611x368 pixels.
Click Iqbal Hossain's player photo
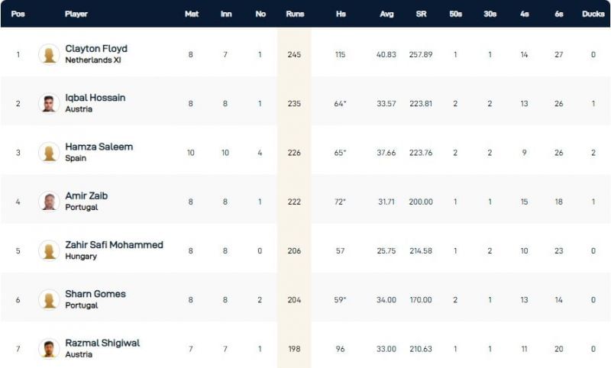(x=49, y=103)
